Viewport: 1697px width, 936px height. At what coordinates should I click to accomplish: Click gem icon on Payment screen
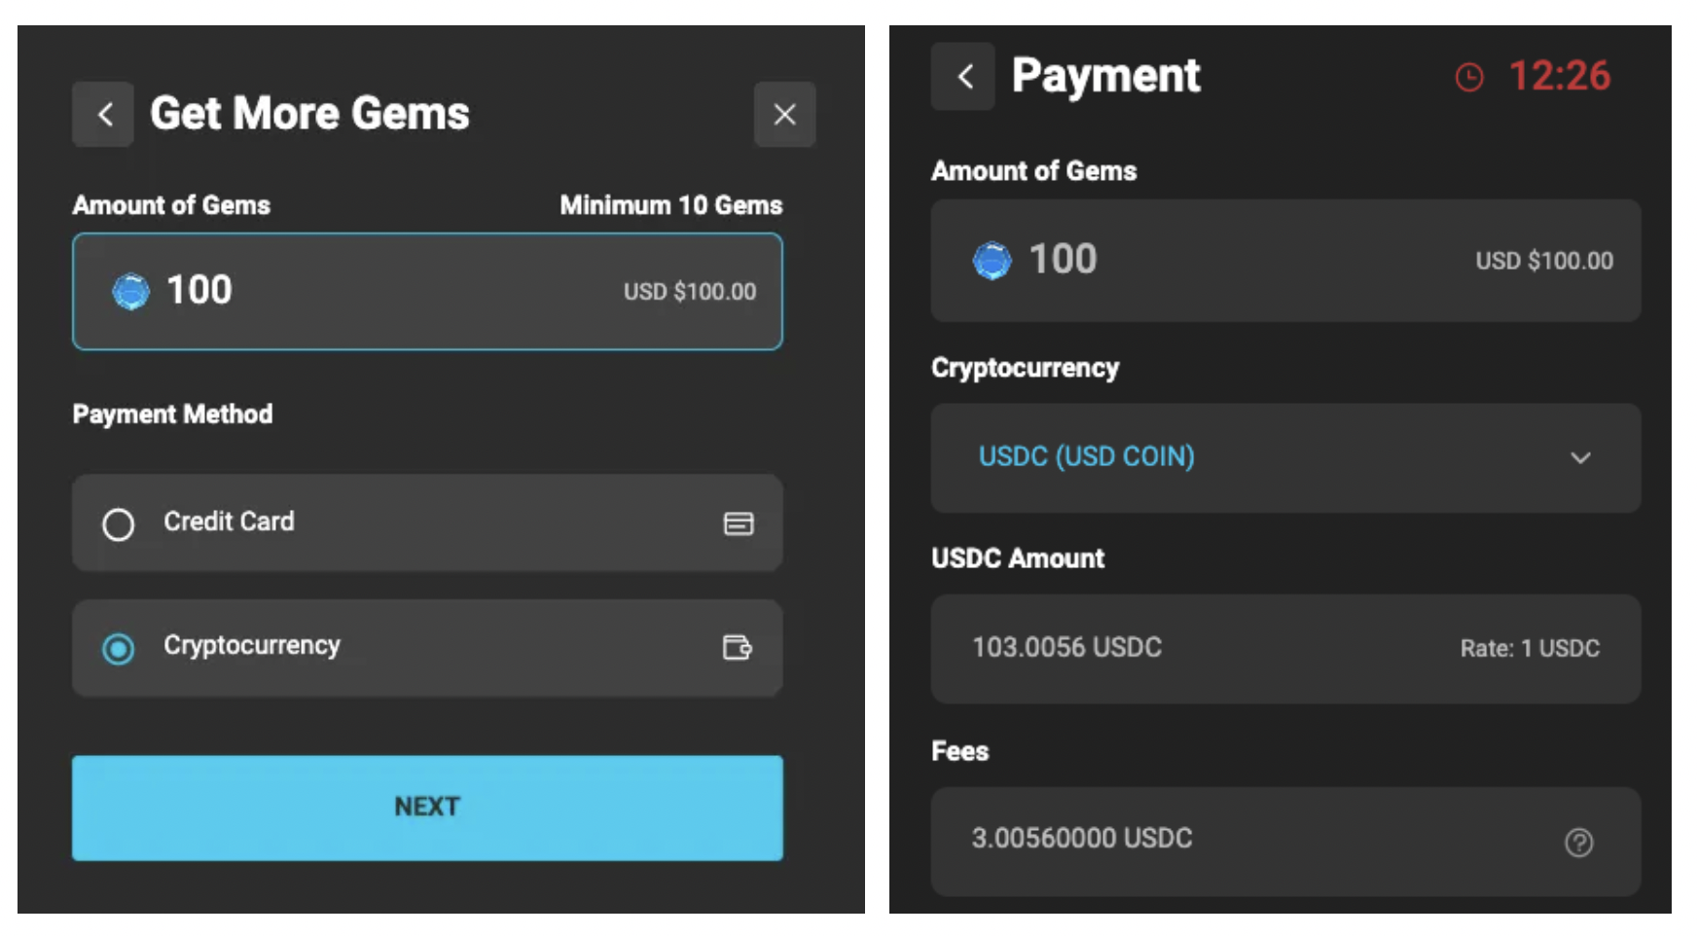(992, 260)
